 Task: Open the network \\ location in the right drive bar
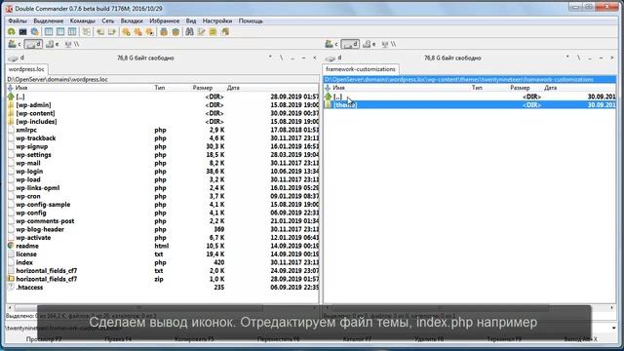[389, 44]
